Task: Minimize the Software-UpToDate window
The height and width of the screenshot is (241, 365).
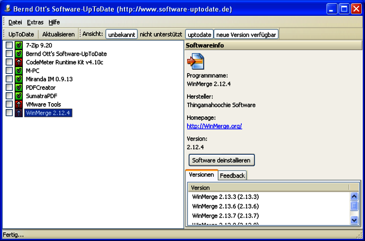Action: pos(332,9)
